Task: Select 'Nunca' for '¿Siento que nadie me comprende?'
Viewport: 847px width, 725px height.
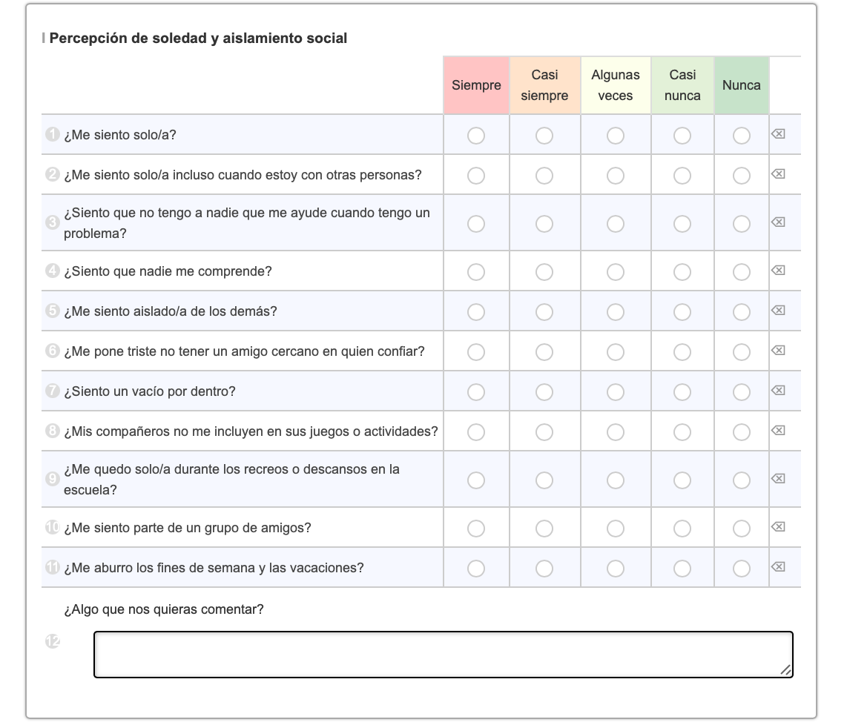Action: click(742, 272)
